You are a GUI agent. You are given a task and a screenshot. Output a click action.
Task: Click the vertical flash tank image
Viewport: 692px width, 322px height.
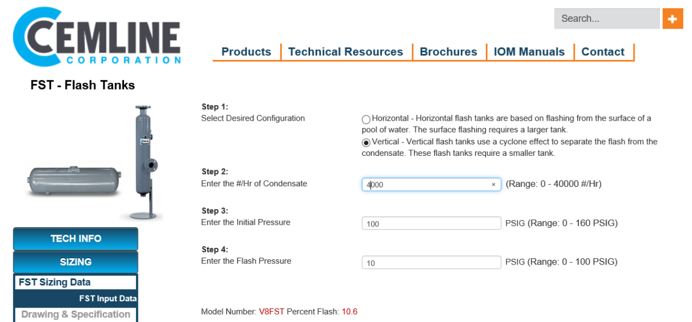pos(143,162)
